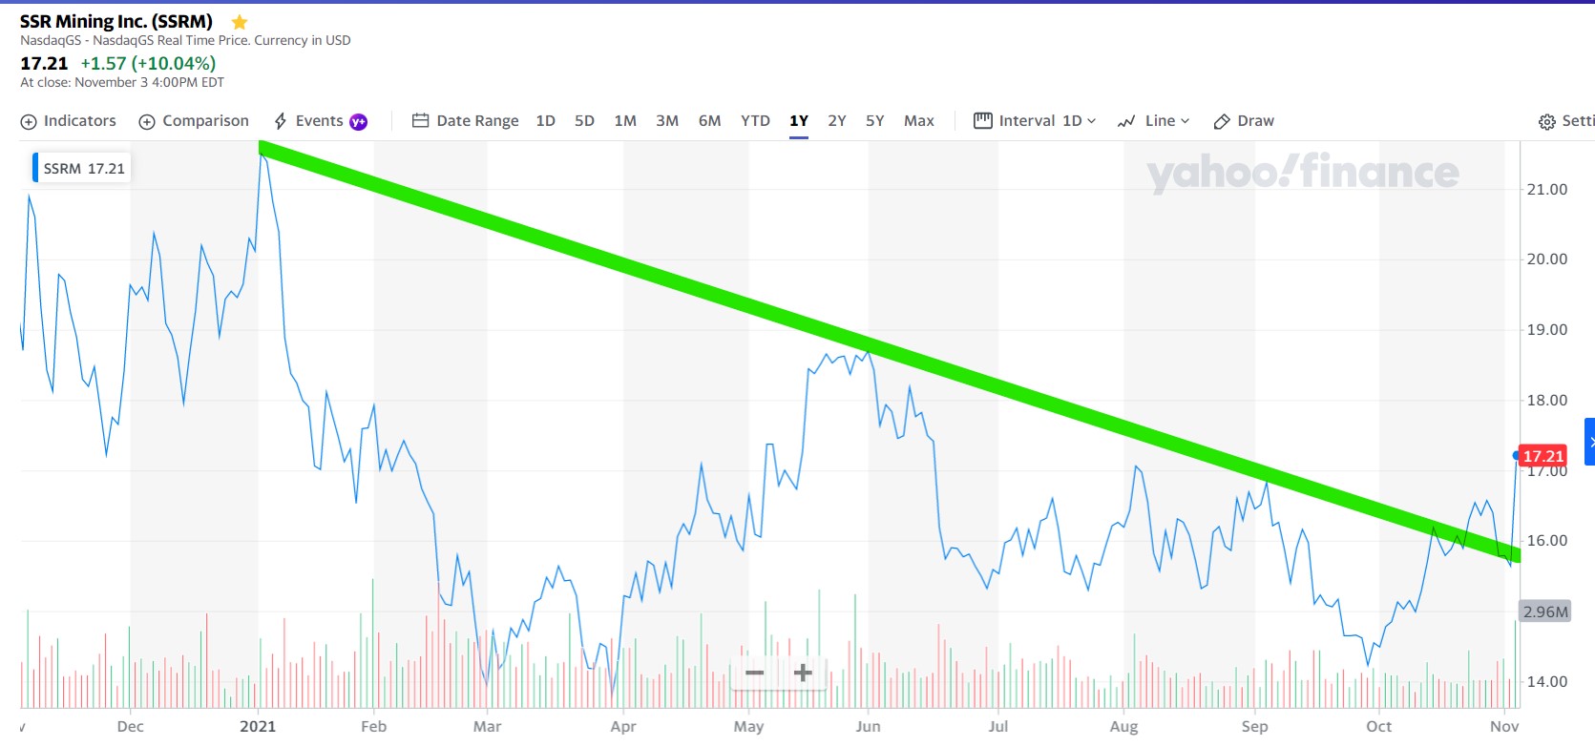Switch to the 5Y range
The image size is (1595, 746).
point(874,121)
